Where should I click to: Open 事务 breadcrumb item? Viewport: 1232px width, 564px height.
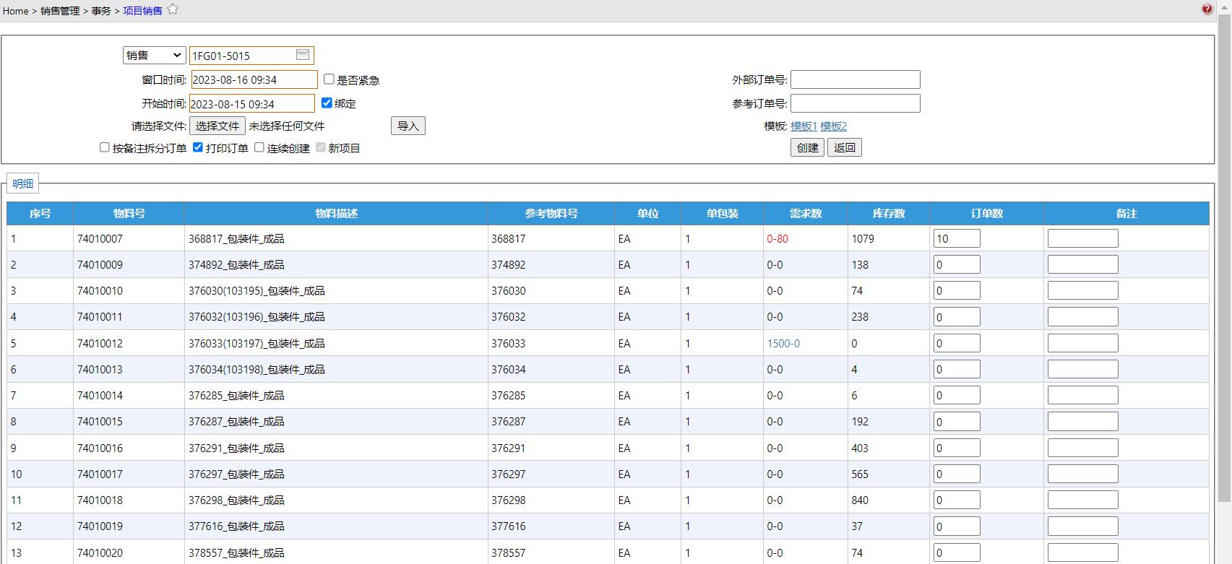[x=101, y=11]
